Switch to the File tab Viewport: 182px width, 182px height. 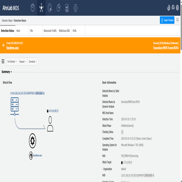point(36,31)
